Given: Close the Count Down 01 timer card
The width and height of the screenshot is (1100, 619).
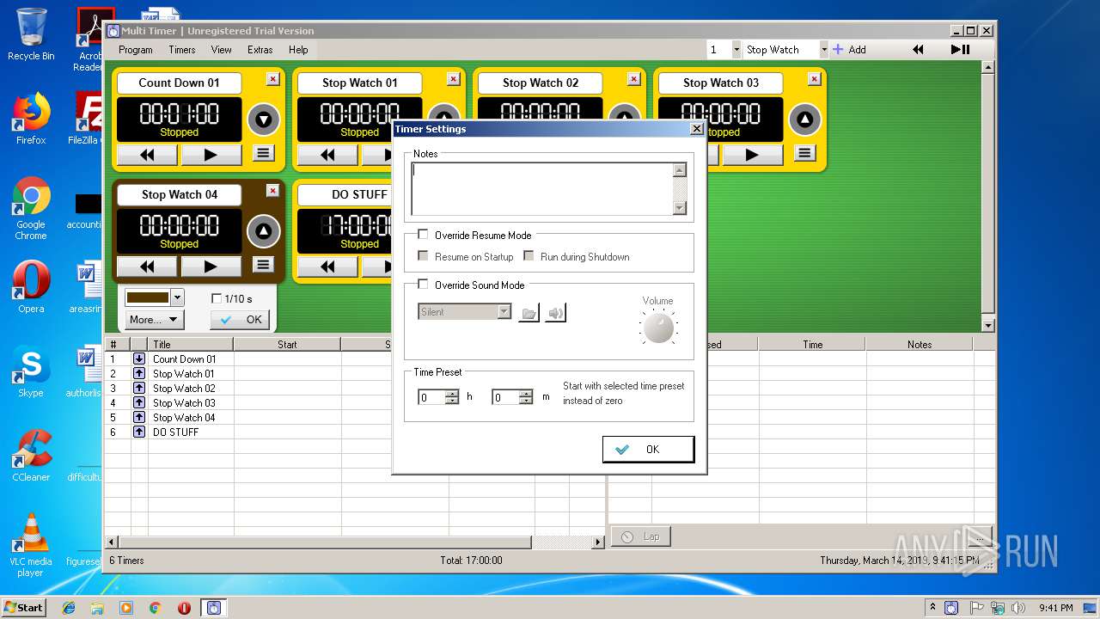Looking at the screenshot, I should 272,79.
